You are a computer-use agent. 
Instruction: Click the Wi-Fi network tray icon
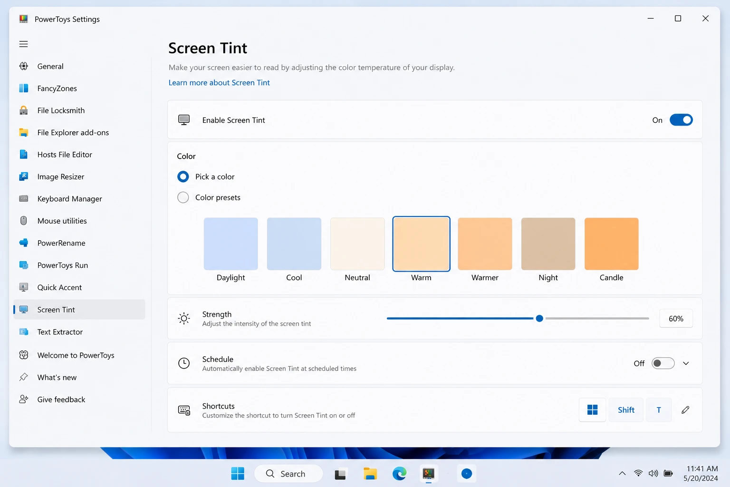638,473
